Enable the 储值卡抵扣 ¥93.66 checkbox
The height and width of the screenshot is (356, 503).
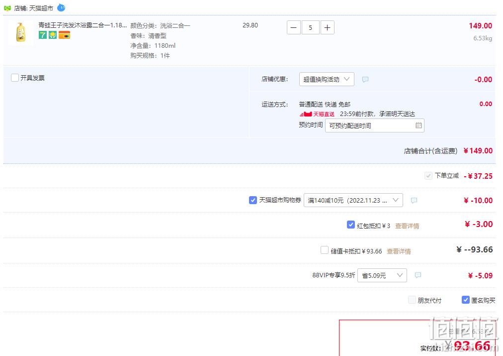pyautogui.click(x=325, y=250)
